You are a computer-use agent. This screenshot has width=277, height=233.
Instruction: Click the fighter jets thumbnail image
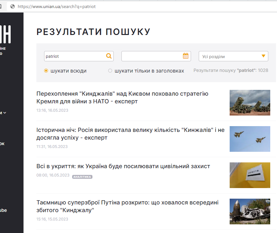250,139
